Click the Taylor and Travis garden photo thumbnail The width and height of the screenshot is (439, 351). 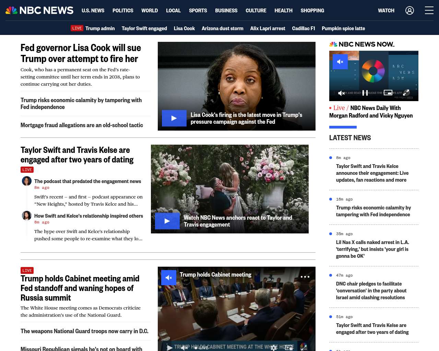[230, 189]
